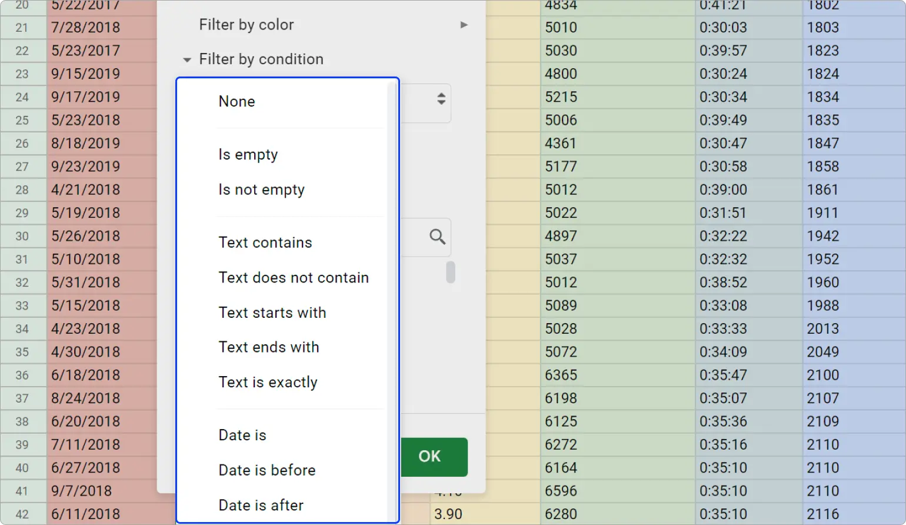Pick the Text starts with condition

pos(272,313)
